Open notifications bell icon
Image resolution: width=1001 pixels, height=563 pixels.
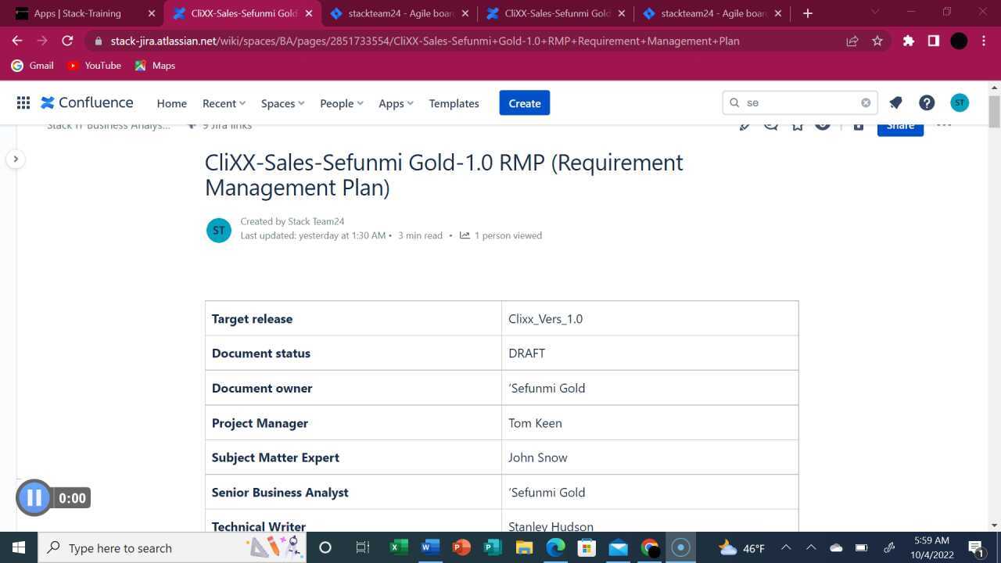pos(895,102)
